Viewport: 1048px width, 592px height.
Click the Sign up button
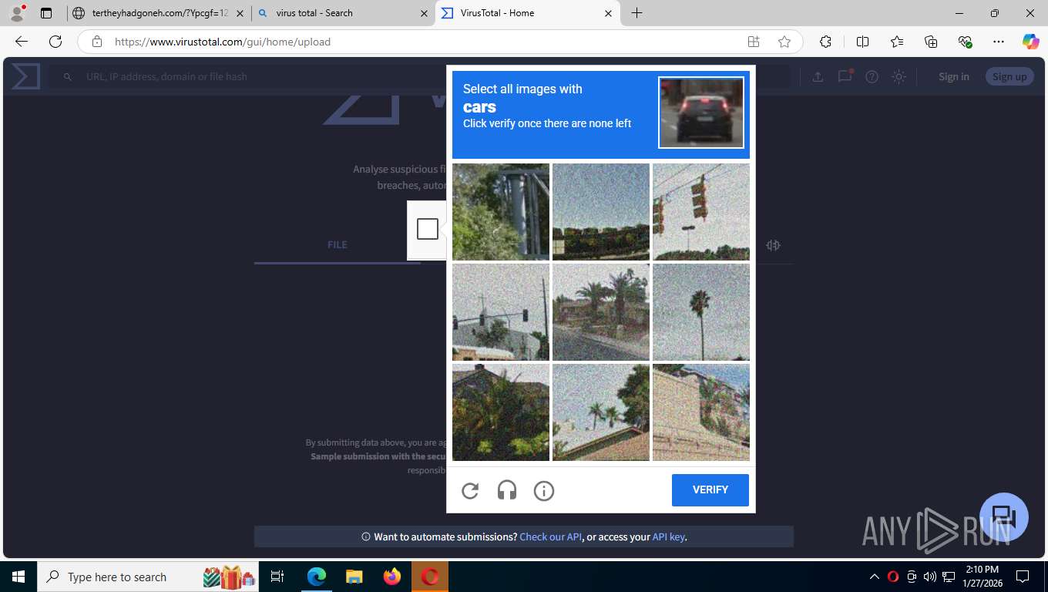pyautogui.click(x=1009, y=76)
